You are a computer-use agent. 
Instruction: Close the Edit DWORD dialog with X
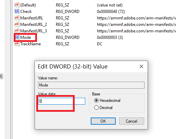141,66
